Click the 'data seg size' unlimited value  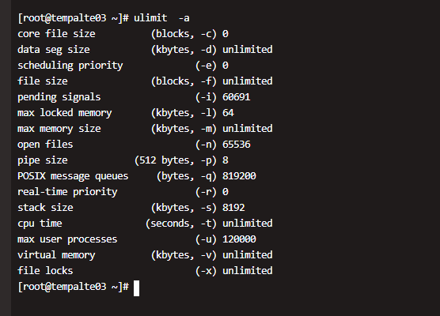point(247,49)
